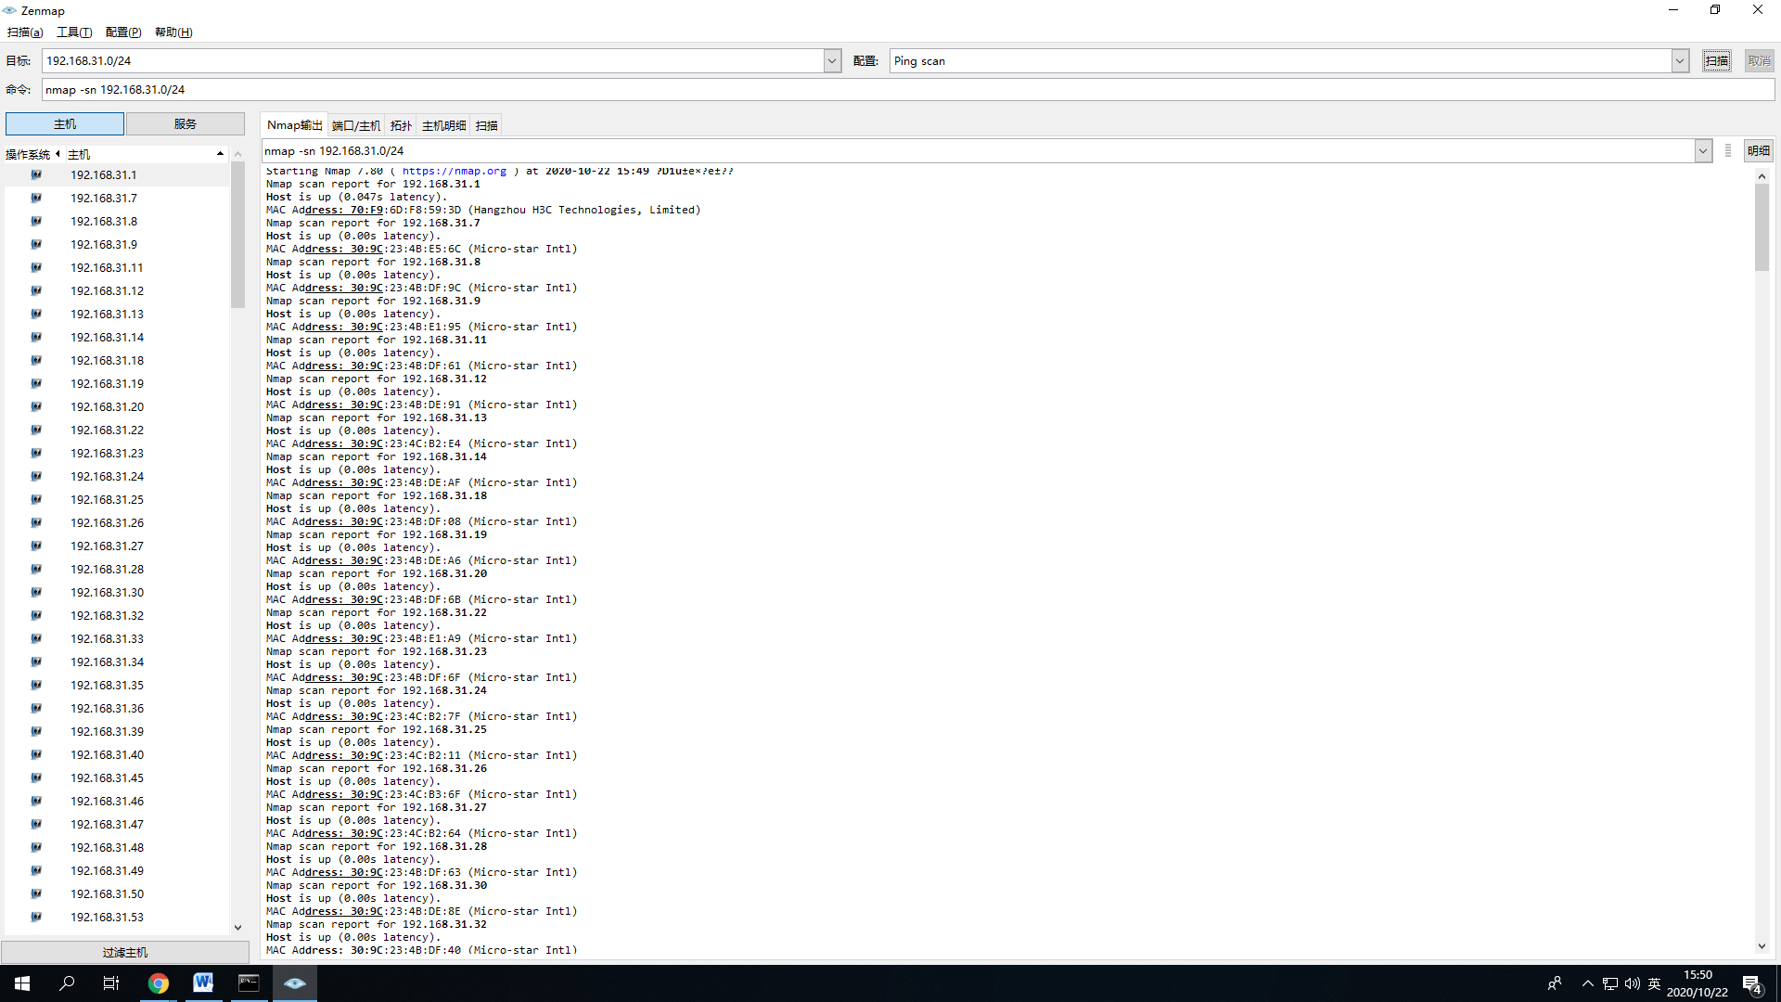1781x1002 pixels.
Task: Open the 工具 tools menu
Action: 74,32
